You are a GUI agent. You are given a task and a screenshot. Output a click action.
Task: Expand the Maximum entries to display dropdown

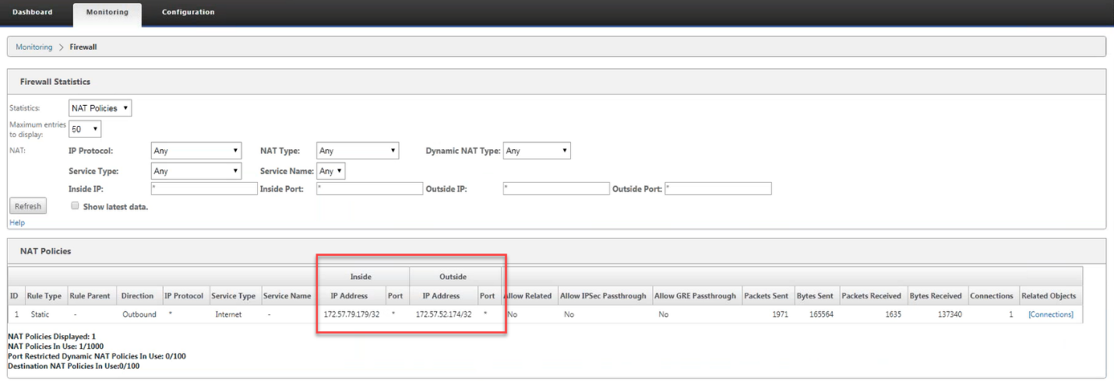coord(85,129)
